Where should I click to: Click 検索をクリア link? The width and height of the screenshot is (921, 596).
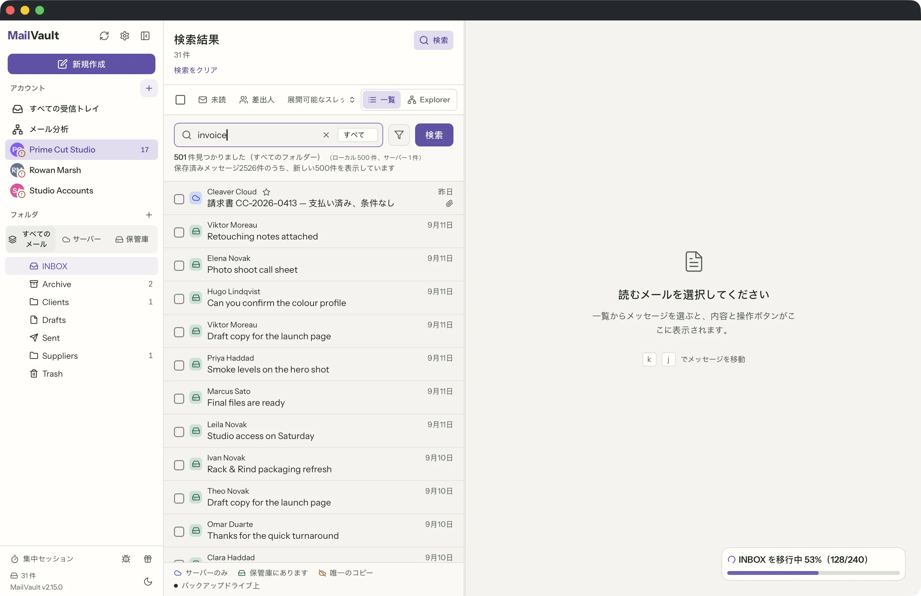coord(195,70)
